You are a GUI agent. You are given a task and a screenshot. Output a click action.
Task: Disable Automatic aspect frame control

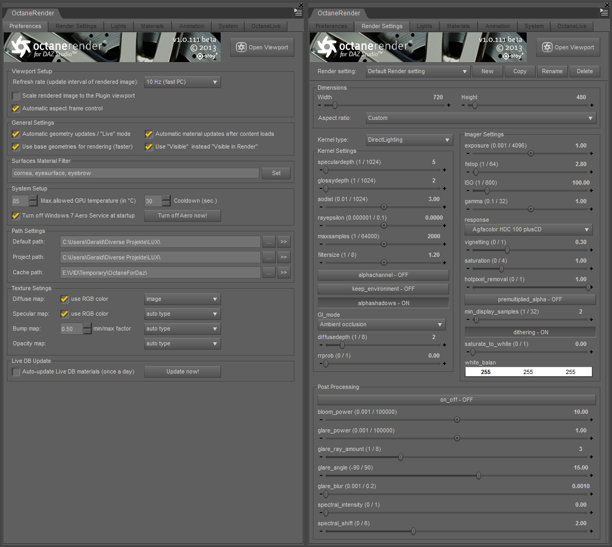15,109
